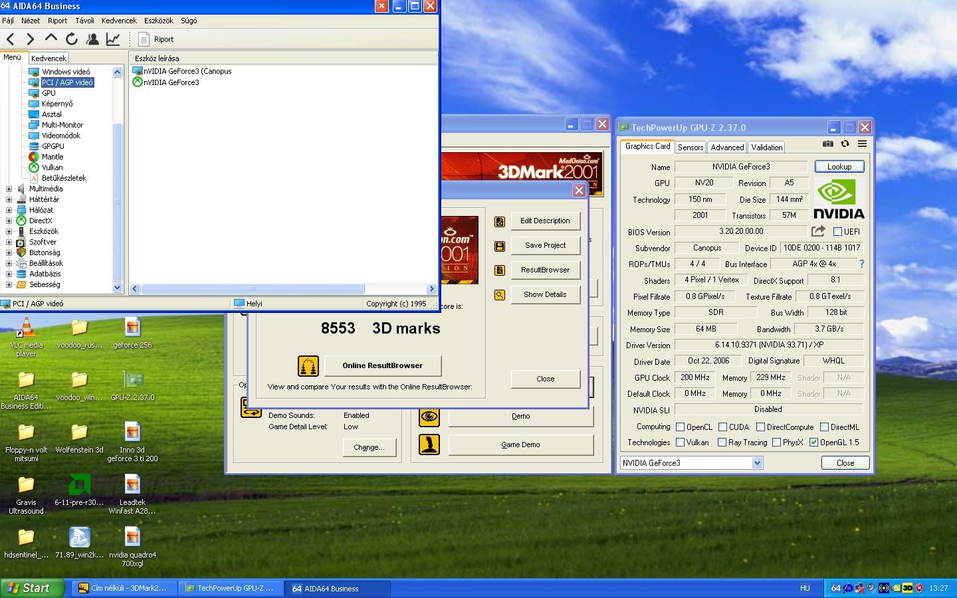Open the NVIDIA GeForce3 GPU selector dropdown
Screen dimensions: 957x598
coord(757,463)
